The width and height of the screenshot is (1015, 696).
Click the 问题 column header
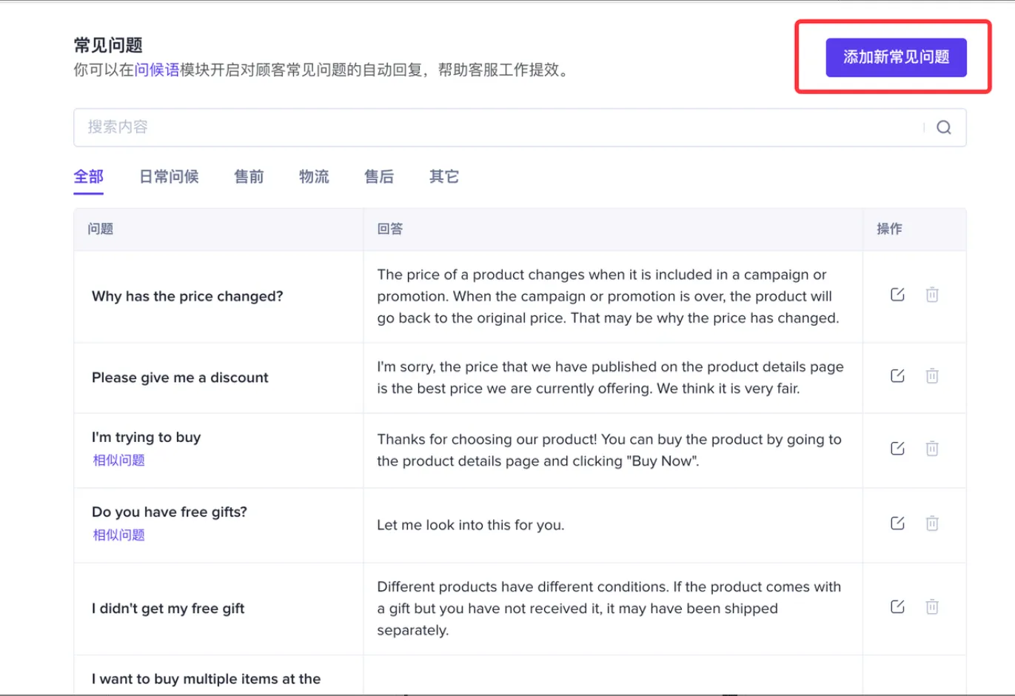coord(101,229)
